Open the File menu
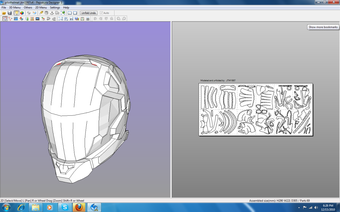Image resolution: width=340 pixels, height=212 pixels. 4,7
